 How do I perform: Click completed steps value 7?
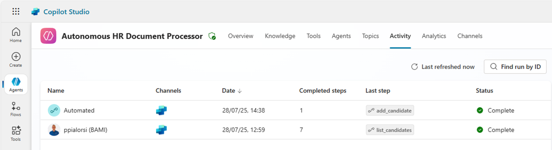[x=301, y=130]
